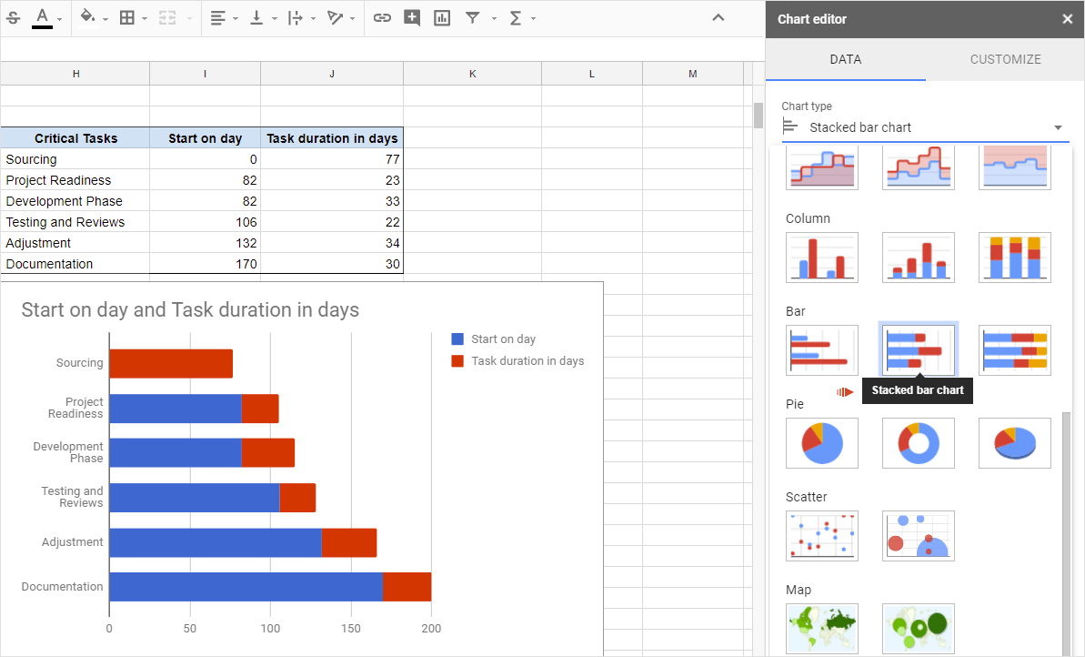Open the functions sigma tool

pyautogui.click(x=516, y=17)
